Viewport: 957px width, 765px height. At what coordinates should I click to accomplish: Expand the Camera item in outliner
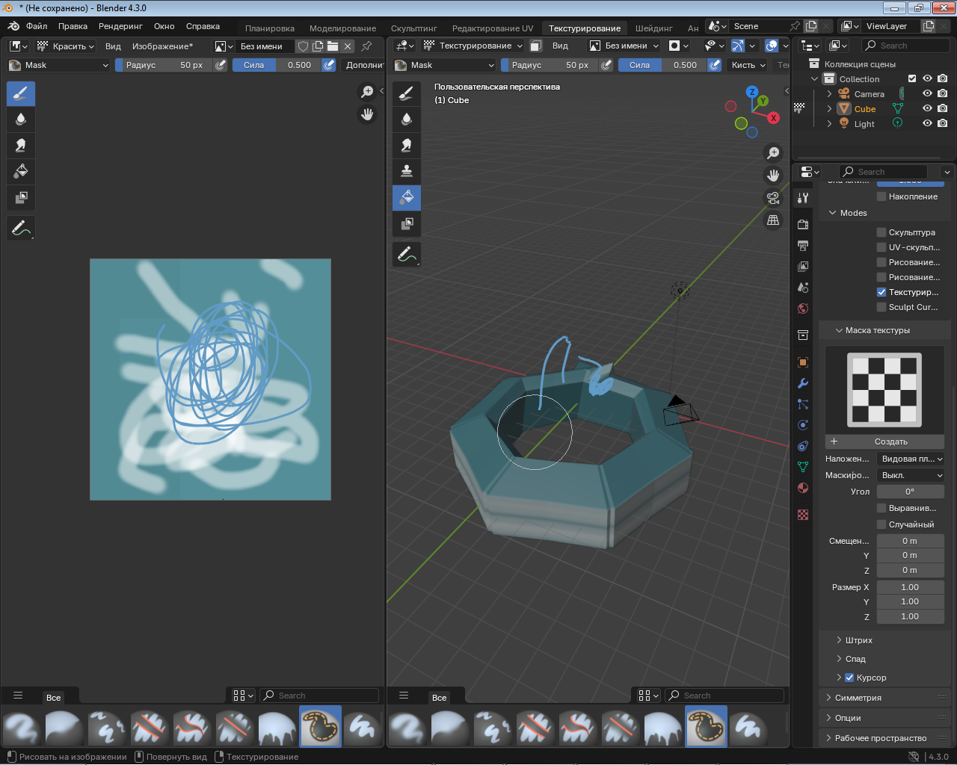829,94
